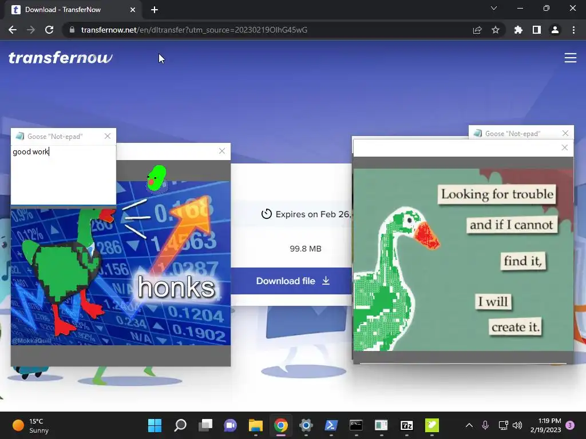Open the Command Prompt taskbar icon

pyautogui.click(x=356, y=425)
